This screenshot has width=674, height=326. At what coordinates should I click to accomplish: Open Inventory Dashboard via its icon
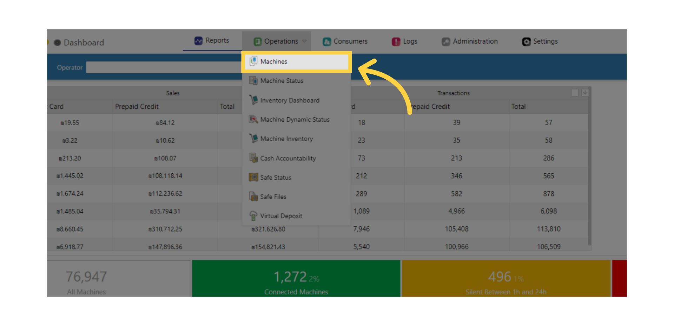coord(253,100)
